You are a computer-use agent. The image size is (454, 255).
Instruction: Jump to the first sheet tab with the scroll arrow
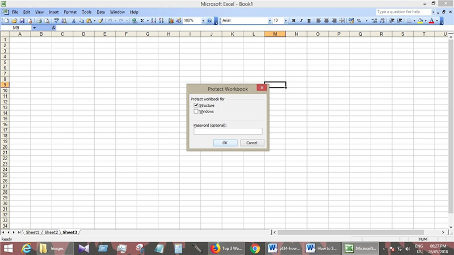3,232
